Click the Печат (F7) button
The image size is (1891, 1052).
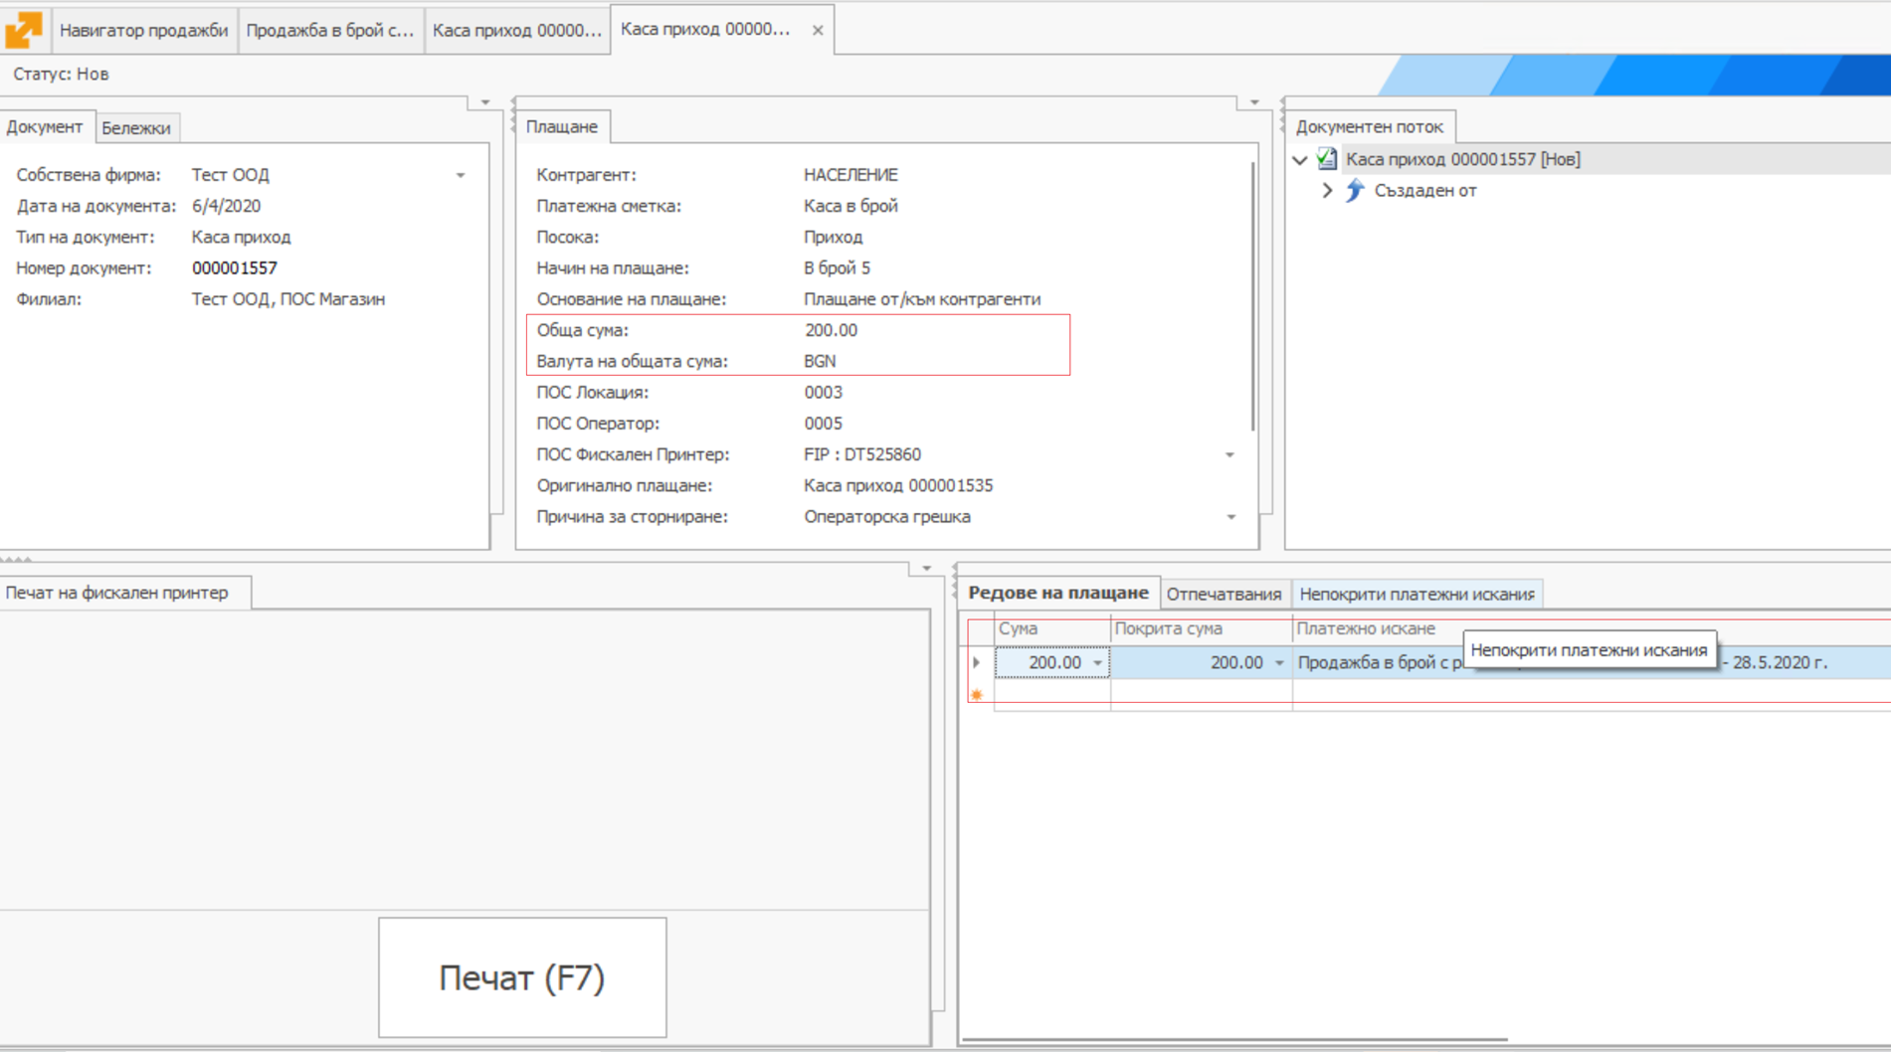coord(522,977)
